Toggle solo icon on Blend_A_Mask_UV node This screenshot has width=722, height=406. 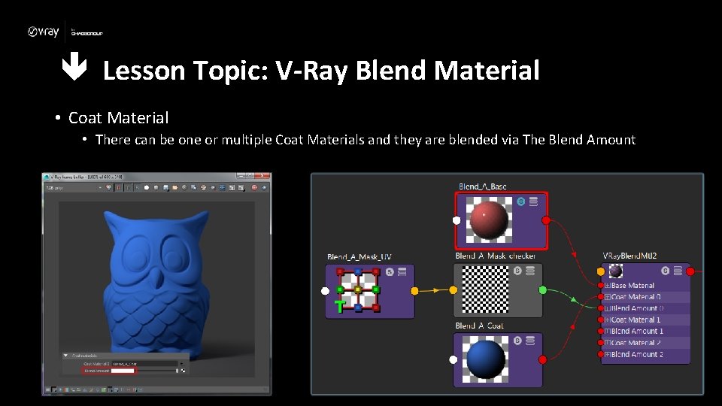tap(390, 271)
